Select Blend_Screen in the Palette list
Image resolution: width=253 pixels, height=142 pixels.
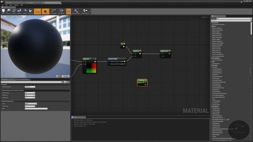click(216, 51)
